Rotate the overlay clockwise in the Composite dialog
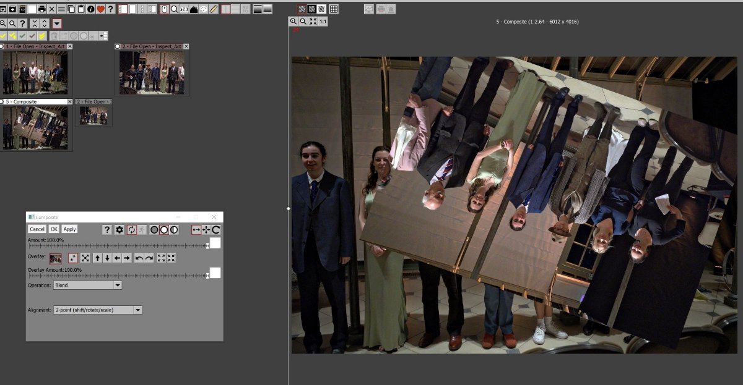 click(149, 258)
